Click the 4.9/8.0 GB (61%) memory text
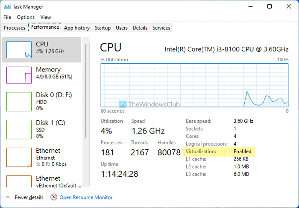Viewport: 299px width, 208px height. pyautogui.click(x=54, y=77)
